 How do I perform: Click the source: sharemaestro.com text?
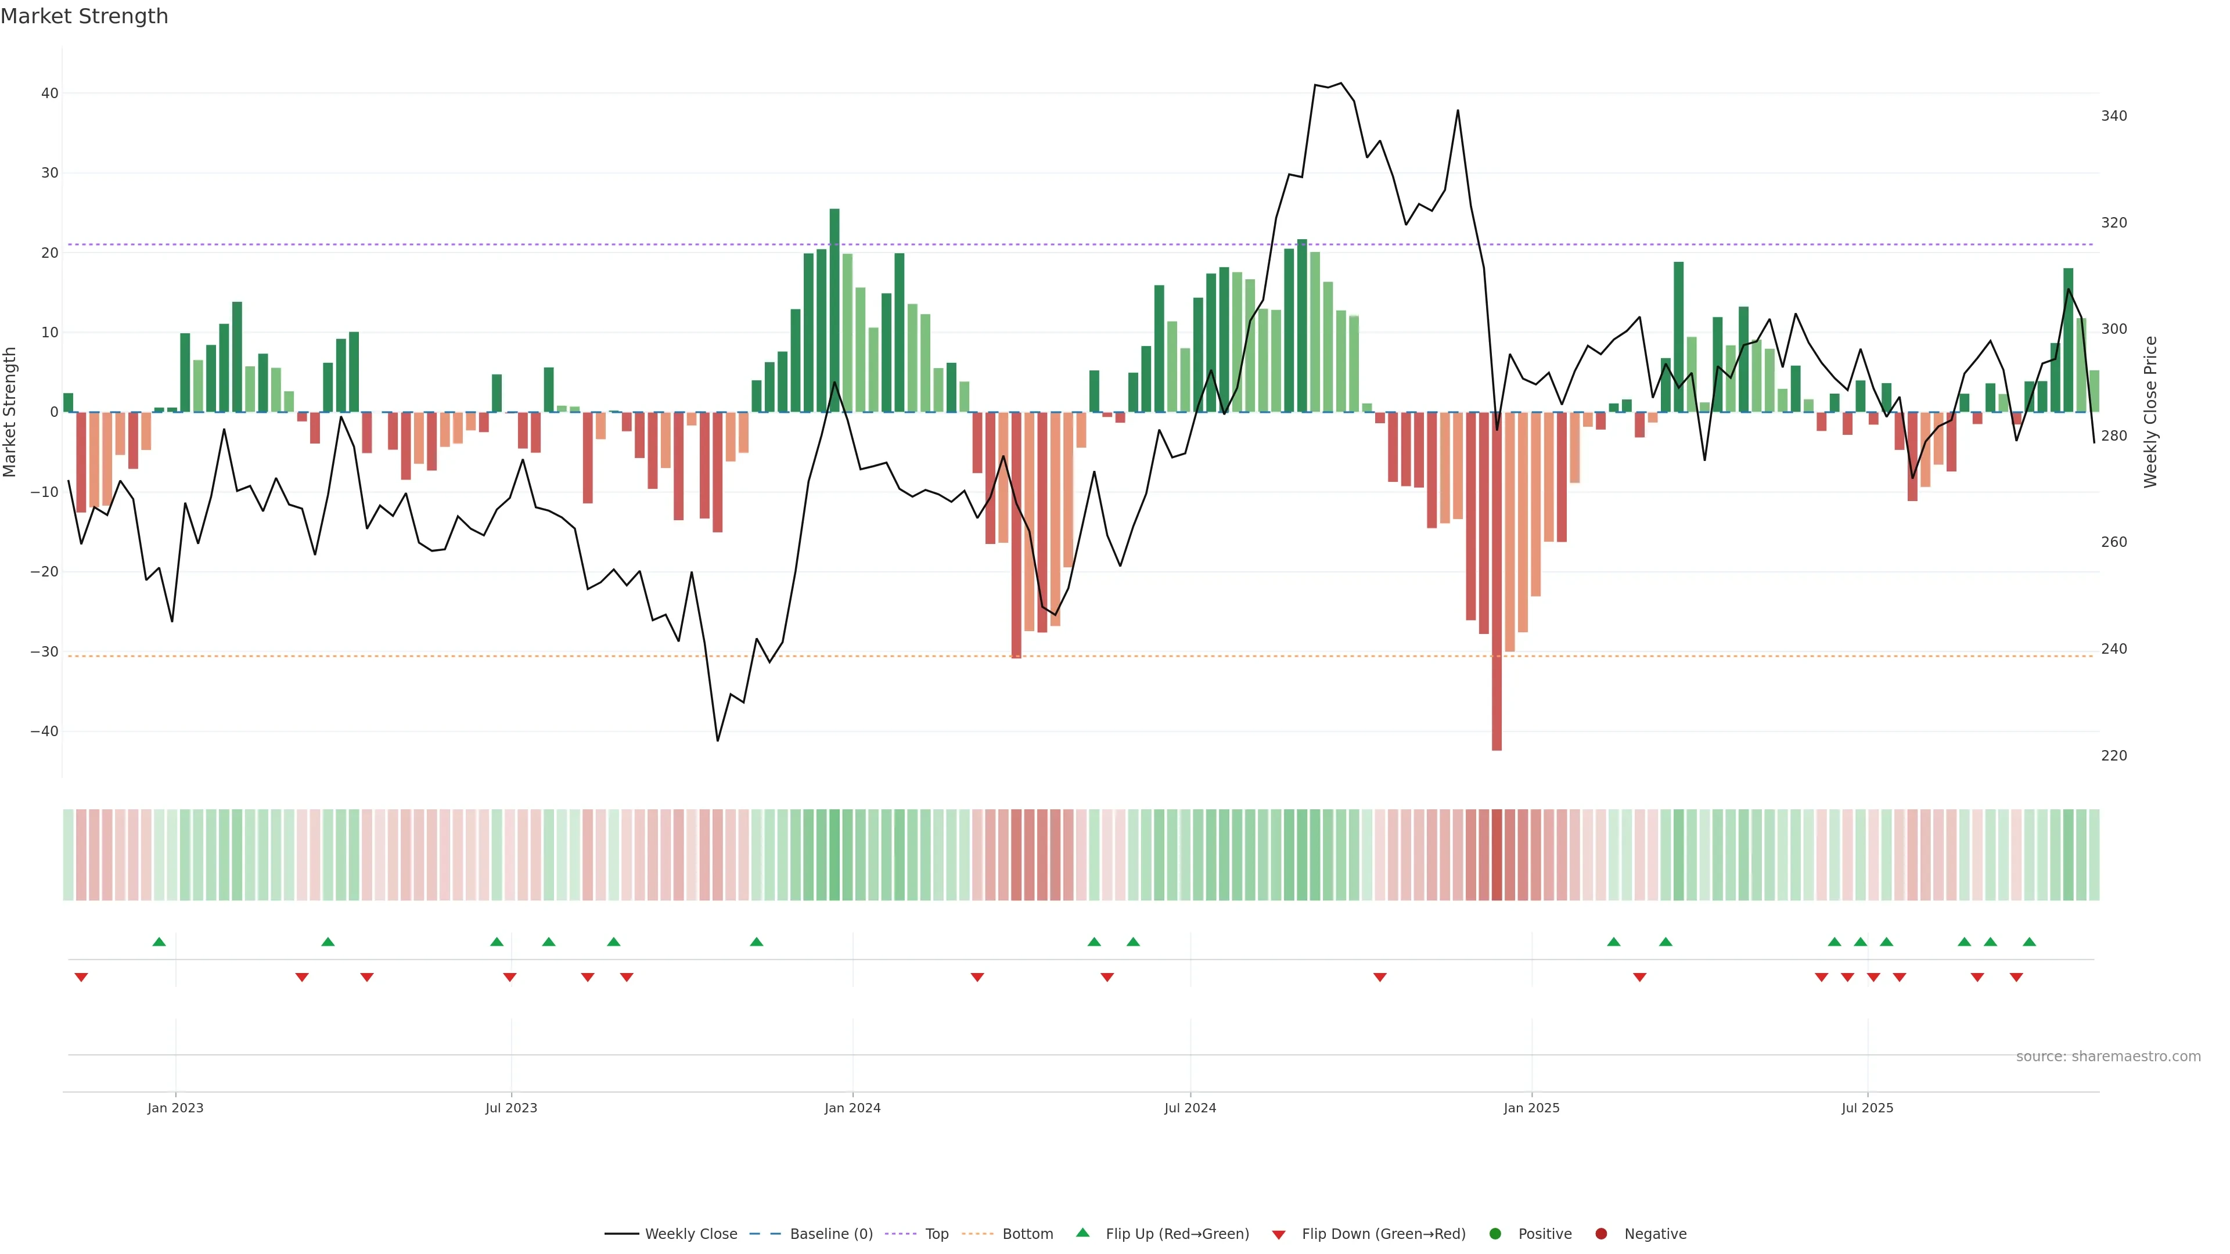click(x=2107, y=1057)
